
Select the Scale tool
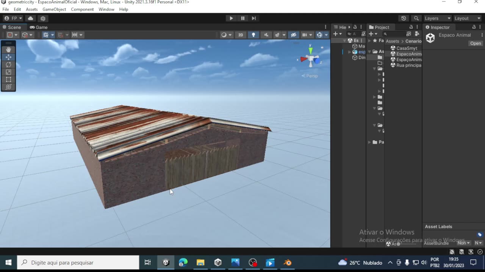8,72
